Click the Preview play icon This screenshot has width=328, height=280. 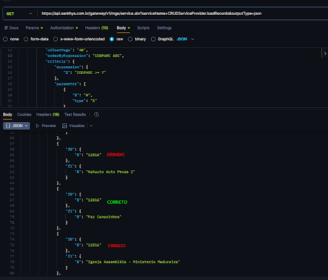pyautogui.click(x=37, y=126)
